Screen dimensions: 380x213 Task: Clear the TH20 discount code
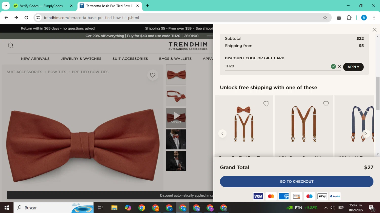(339, 66)
